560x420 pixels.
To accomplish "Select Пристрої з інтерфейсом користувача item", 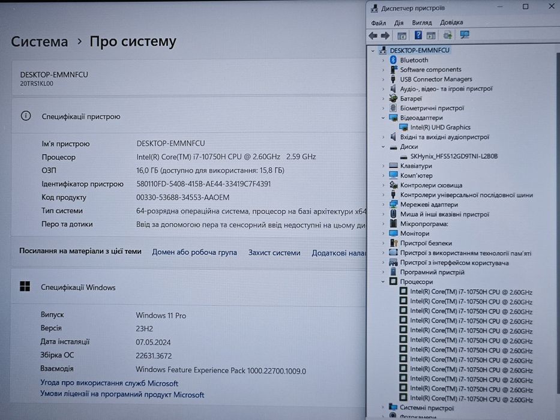I will [x=454, y=263].
